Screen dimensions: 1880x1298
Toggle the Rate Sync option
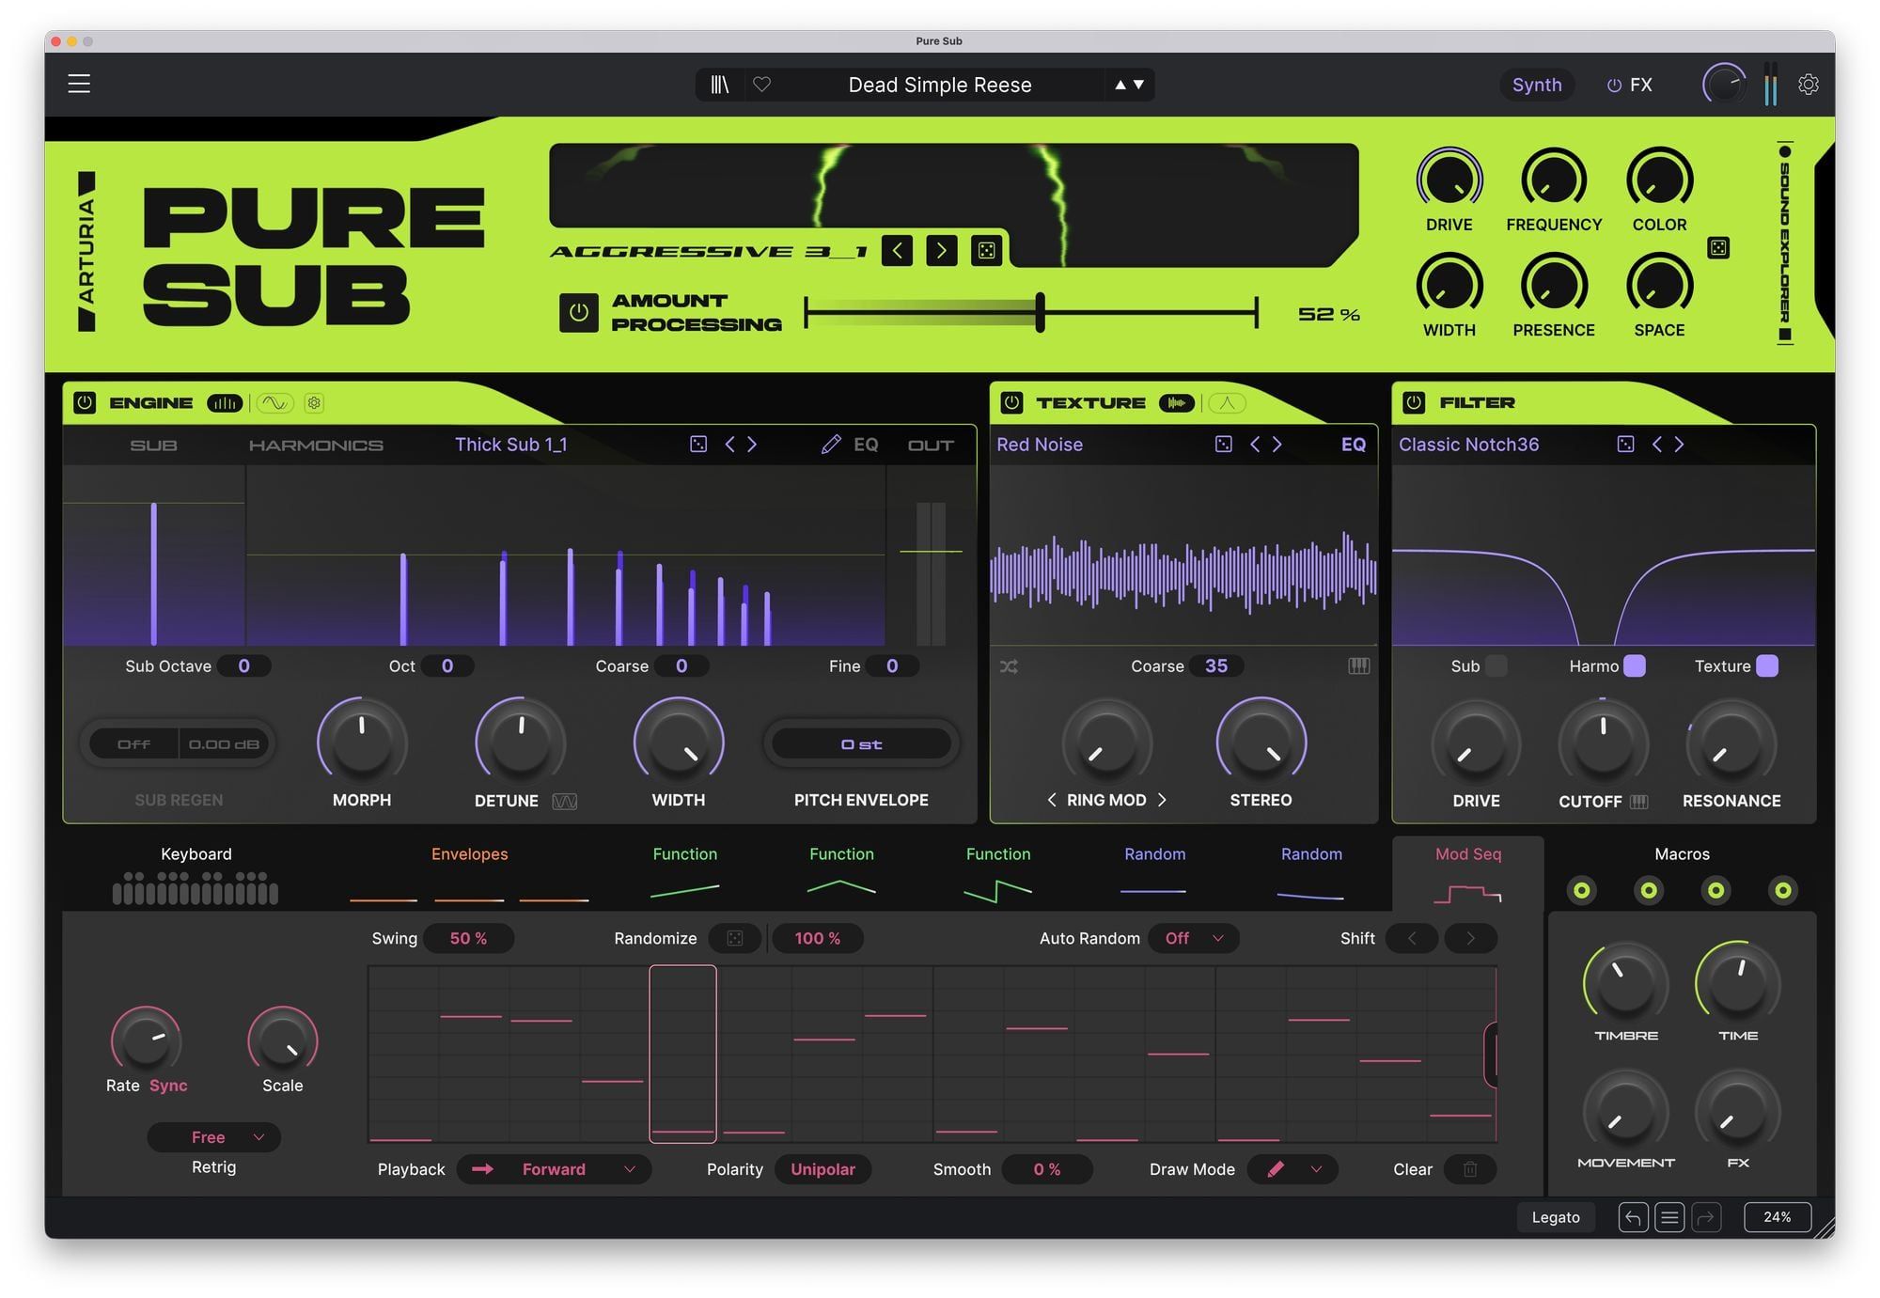[168, 1086]
